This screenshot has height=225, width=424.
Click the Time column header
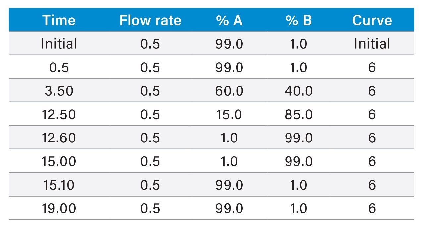pyautogui.click(x=59, y=21)
